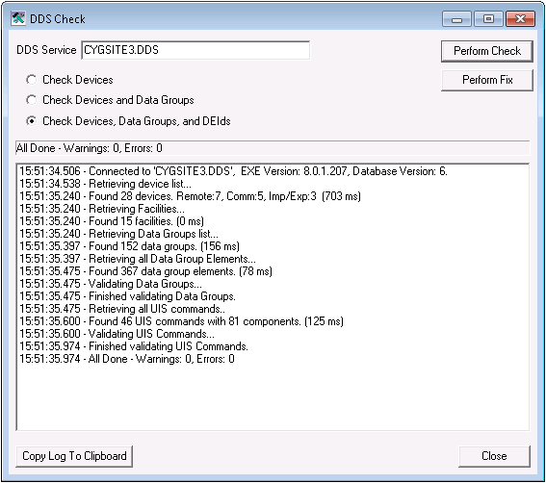The height and width of the screenshot is (483, 546).
Task: Click log line 'Connected to CYGSITE3.DDS'
Action: pos(233,171)
